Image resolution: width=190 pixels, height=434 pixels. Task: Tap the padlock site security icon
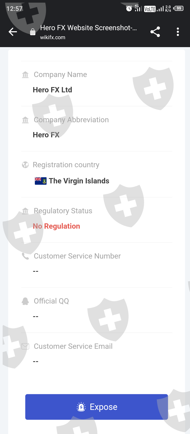coord(33,32)
